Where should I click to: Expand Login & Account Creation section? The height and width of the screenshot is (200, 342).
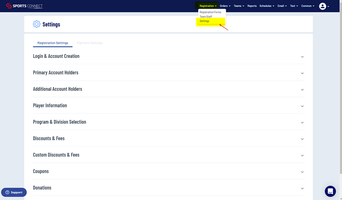point(302,57)
